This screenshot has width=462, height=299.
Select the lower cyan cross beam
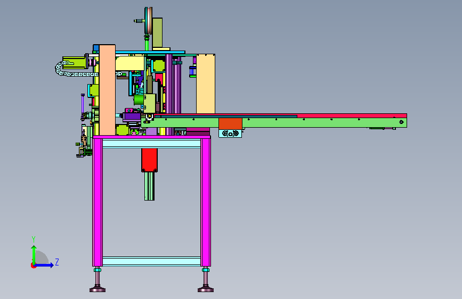(151, 261)
